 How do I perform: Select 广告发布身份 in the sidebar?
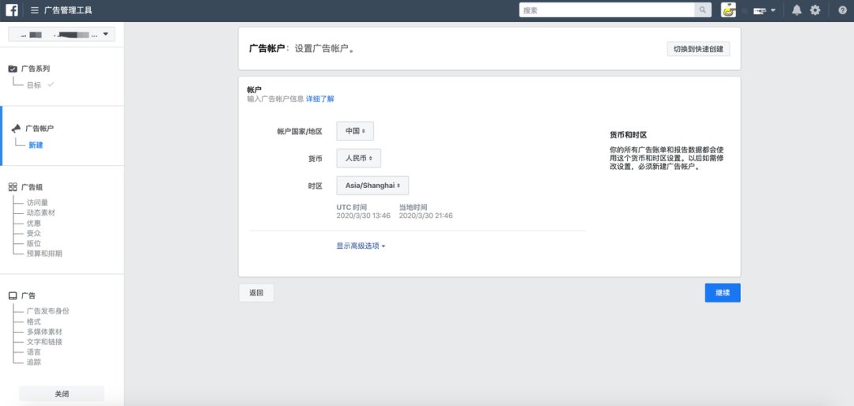click(48, 311)
